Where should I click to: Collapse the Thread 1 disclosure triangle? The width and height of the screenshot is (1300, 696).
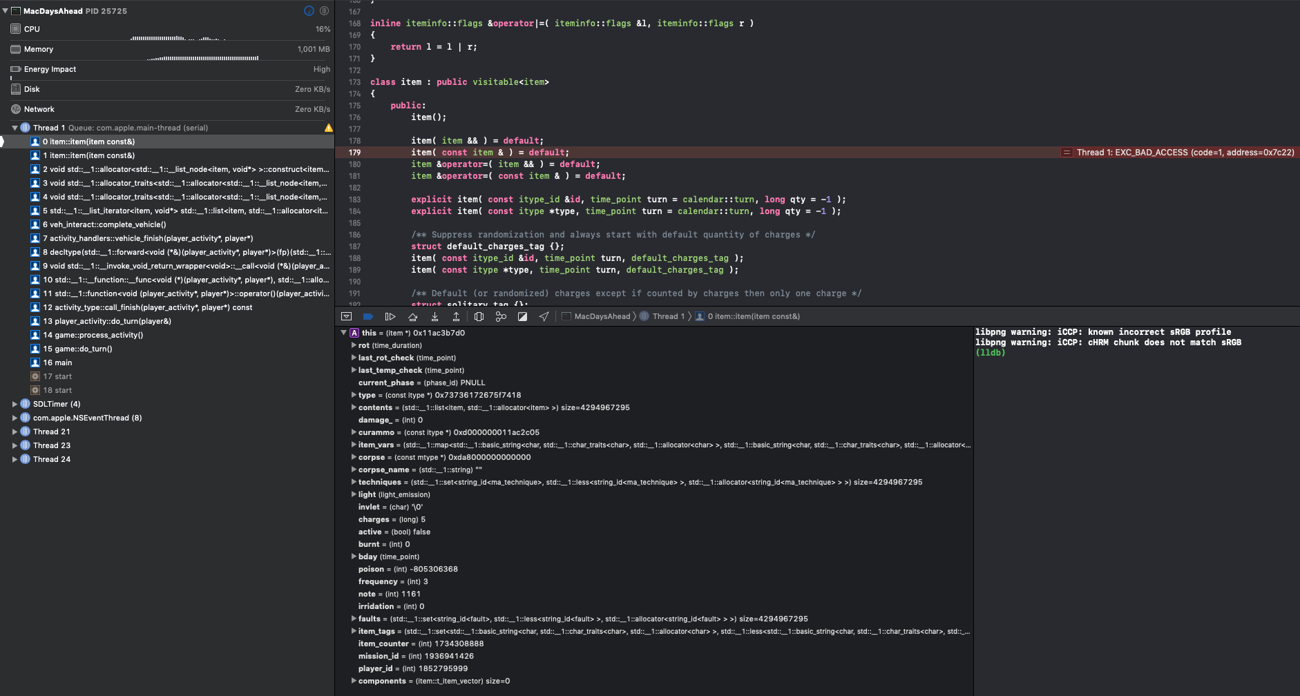tap(15, 127)
